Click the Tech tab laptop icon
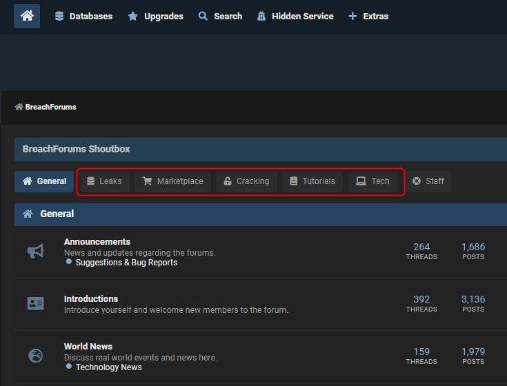This screenshot has width=507, height=386. (x=361, y=181)
